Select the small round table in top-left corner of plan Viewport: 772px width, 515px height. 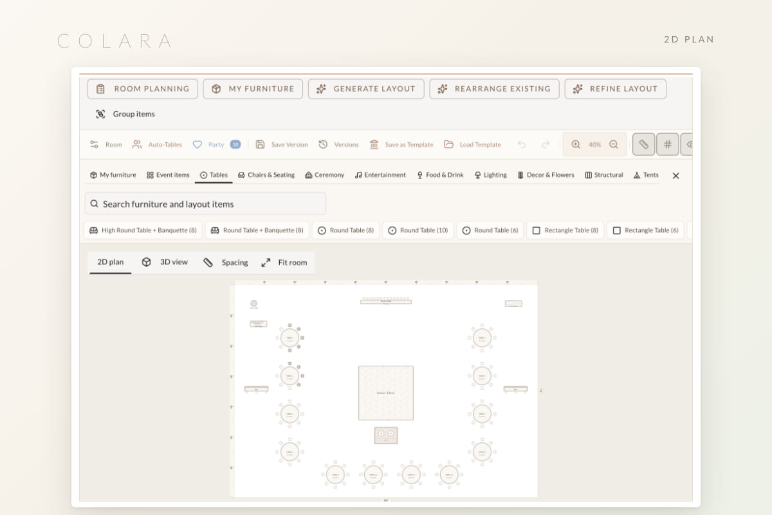253,303
